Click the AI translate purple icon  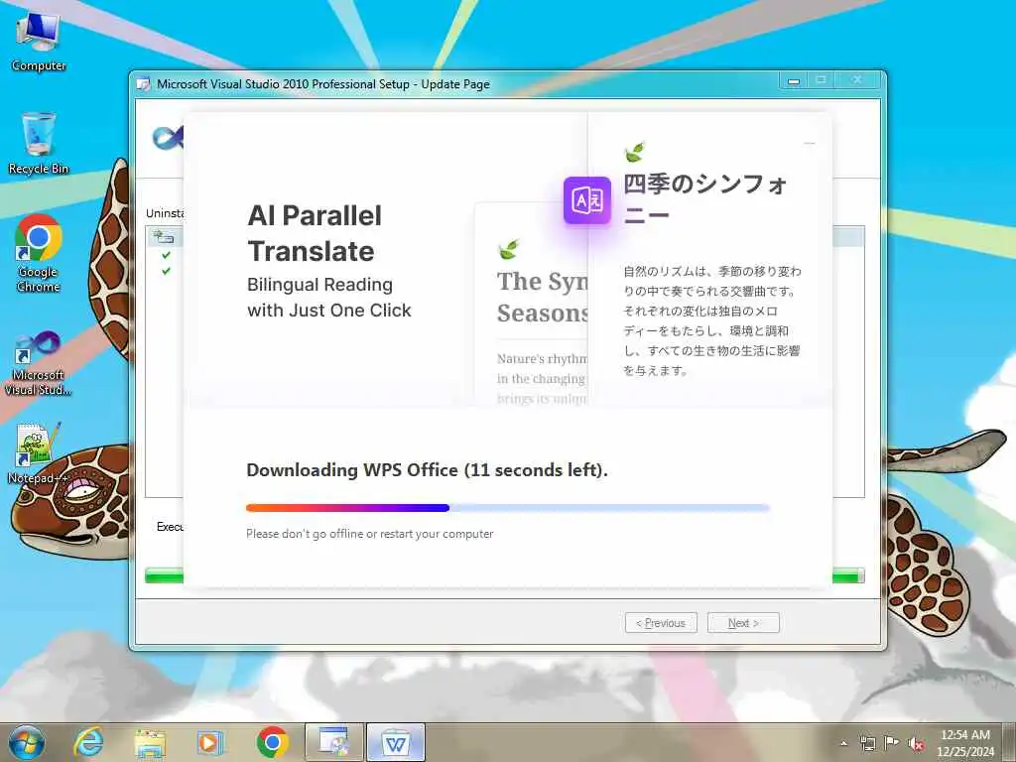(587, 200)
